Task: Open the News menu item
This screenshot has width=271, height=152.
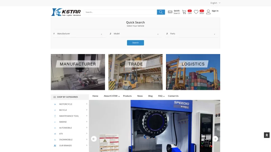Action: tap(140, 96)
